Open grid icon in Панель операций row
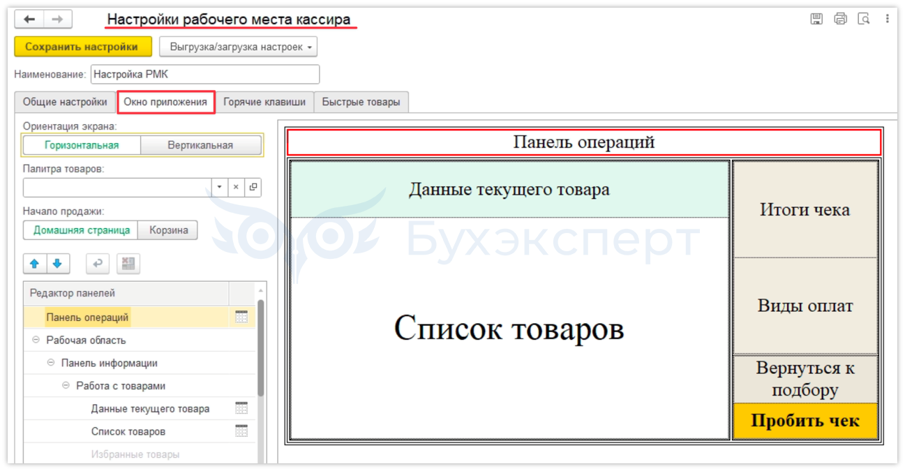 pos(241,317)
